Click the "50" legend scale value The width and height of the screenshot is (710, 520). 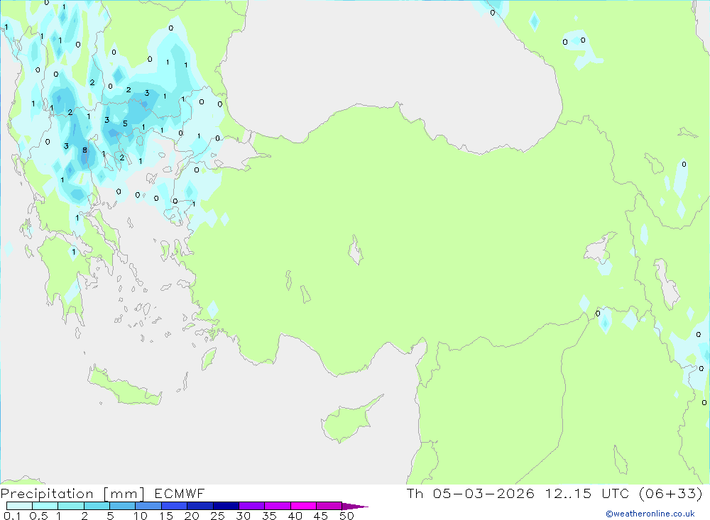346,516
